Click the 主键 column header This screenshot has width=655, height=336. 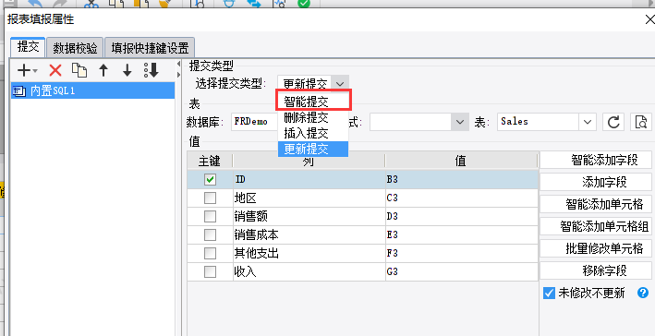tap(210, 161)
